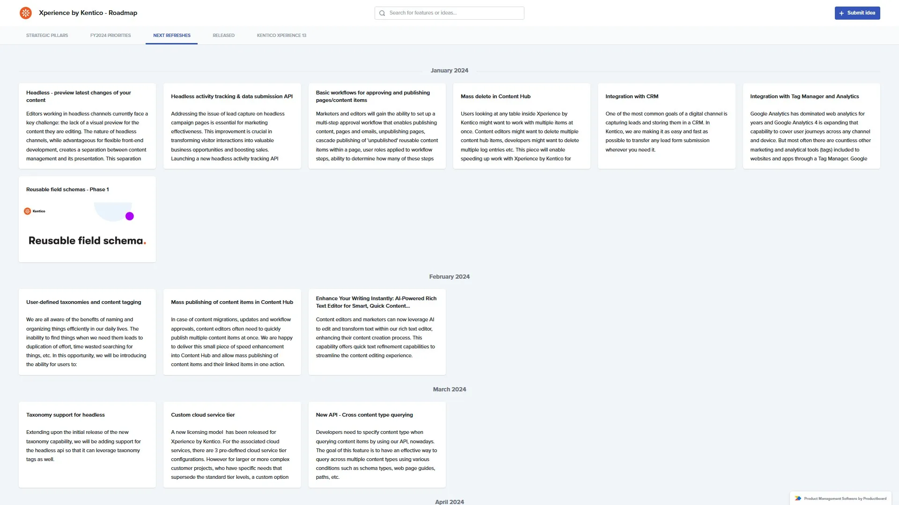
Task: Open the Headless preview latest changes card
Action: pyautogui.click(x=87, y=126)
